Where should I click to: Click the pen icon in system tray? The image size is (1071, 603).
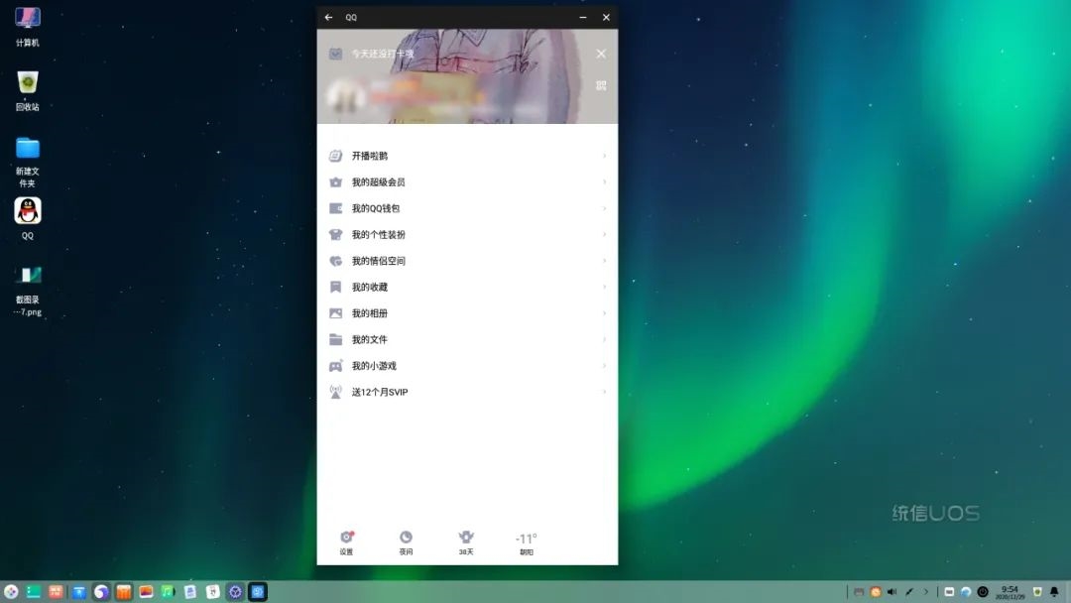click(909, 591)
